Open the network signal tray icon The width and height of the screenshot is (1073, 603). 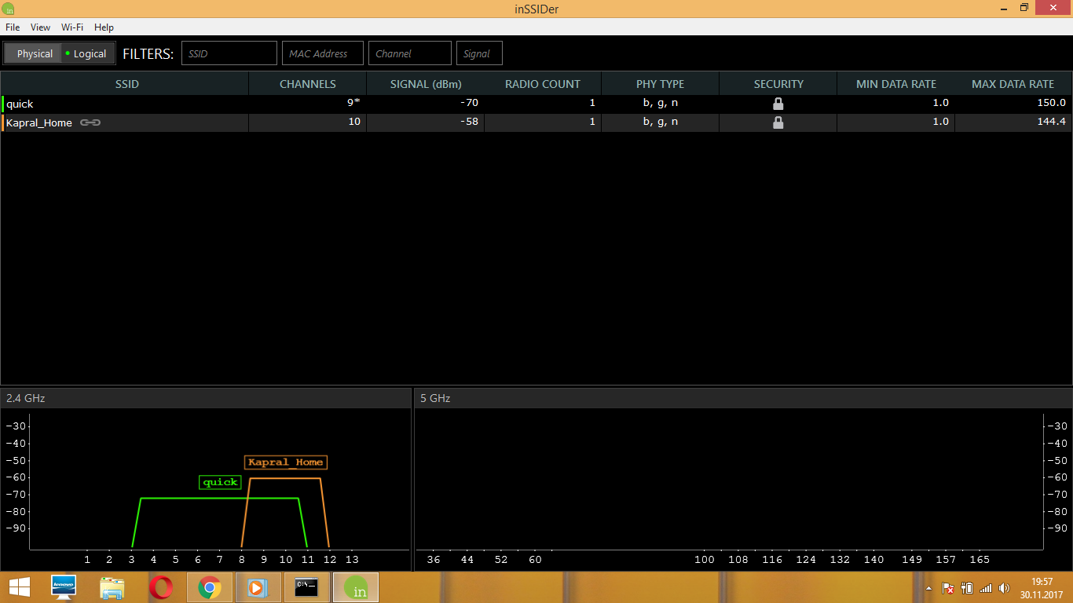click(x=986, y=588)
